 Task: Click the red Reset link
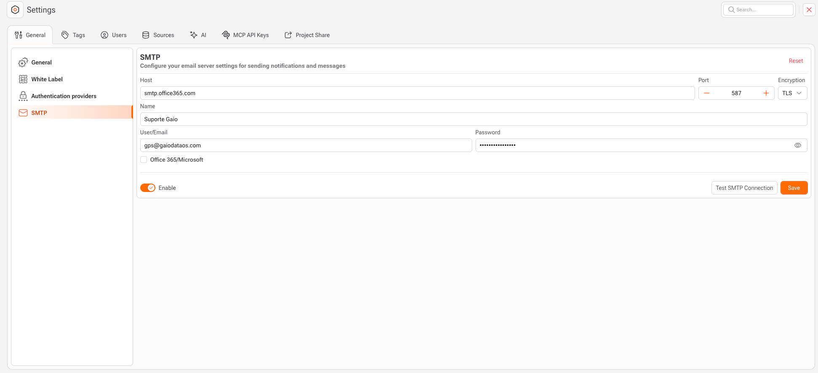(796, 61)
